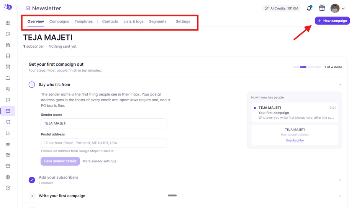The image size is (352, 208).
Task: Open the document page icon in sidebar
Action: 8,45
